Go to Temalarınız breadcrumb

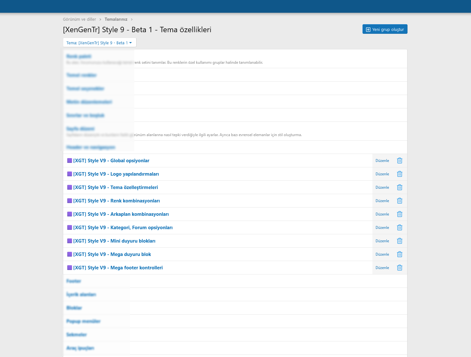click(x=116, y=19)
